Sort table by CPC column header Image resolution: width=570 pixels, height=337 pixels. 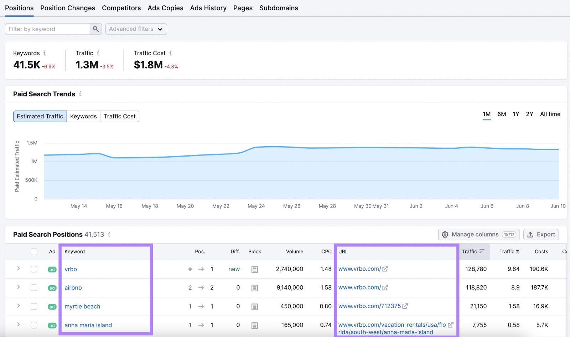click(x=326, y=251)
